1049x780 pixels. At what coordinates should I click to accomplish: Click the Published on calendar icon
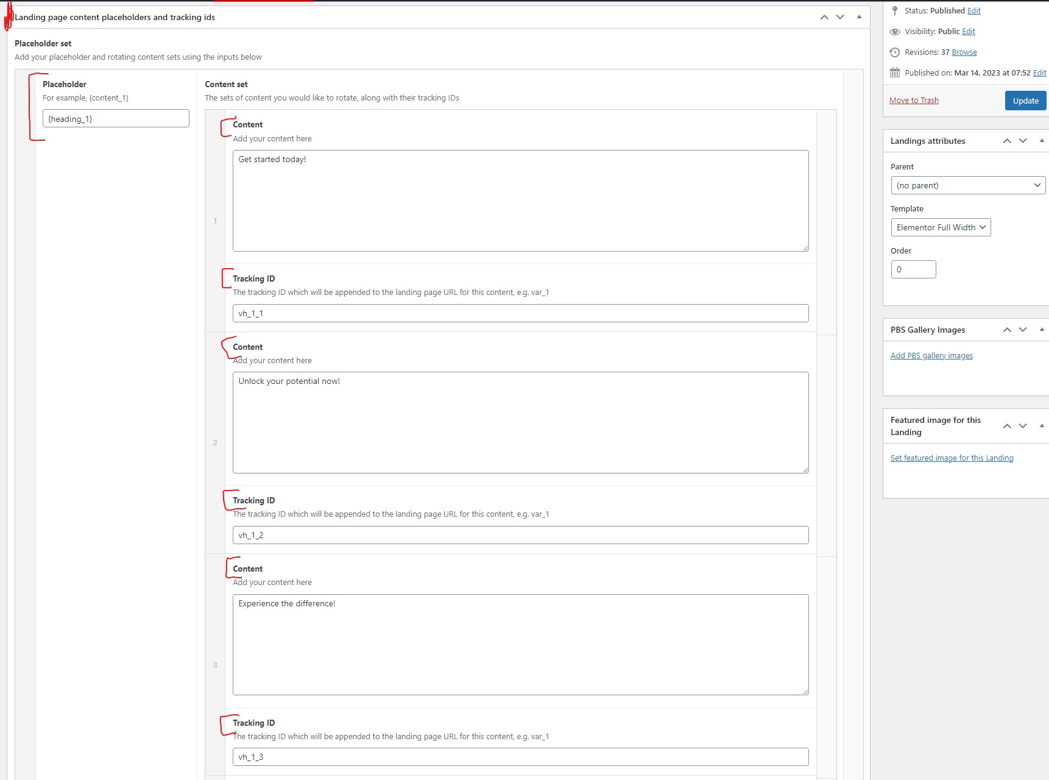(895, 73)
